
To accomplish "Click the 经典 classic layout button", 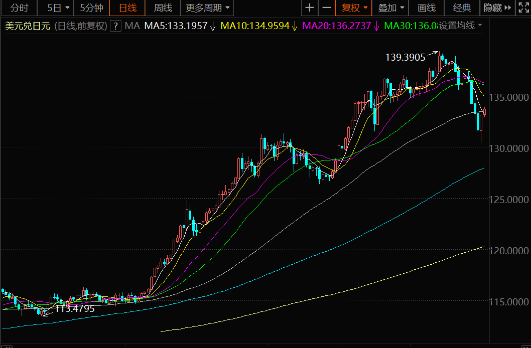I will pyautogui.click(x=462, y=8).
